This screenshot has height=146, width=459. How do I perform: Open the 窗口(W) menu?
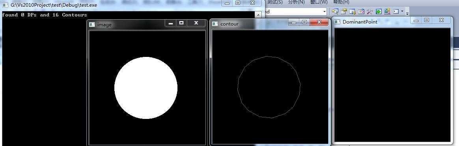point(319,2)
